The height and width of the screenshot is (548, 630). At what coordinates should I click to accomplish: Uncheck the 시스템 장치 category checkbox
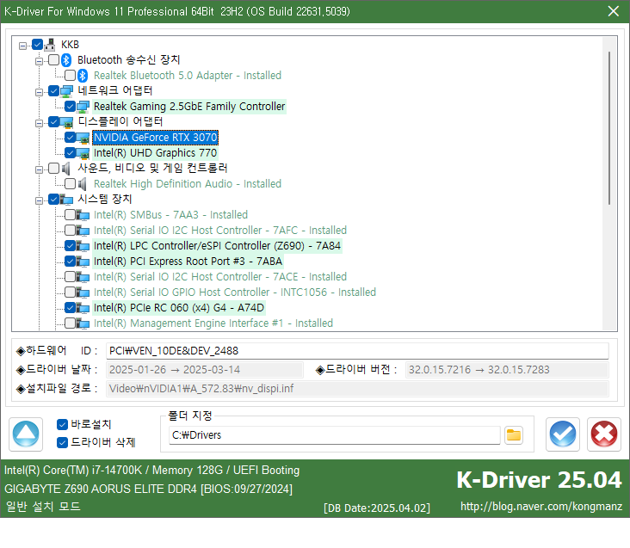coord(54,200)
